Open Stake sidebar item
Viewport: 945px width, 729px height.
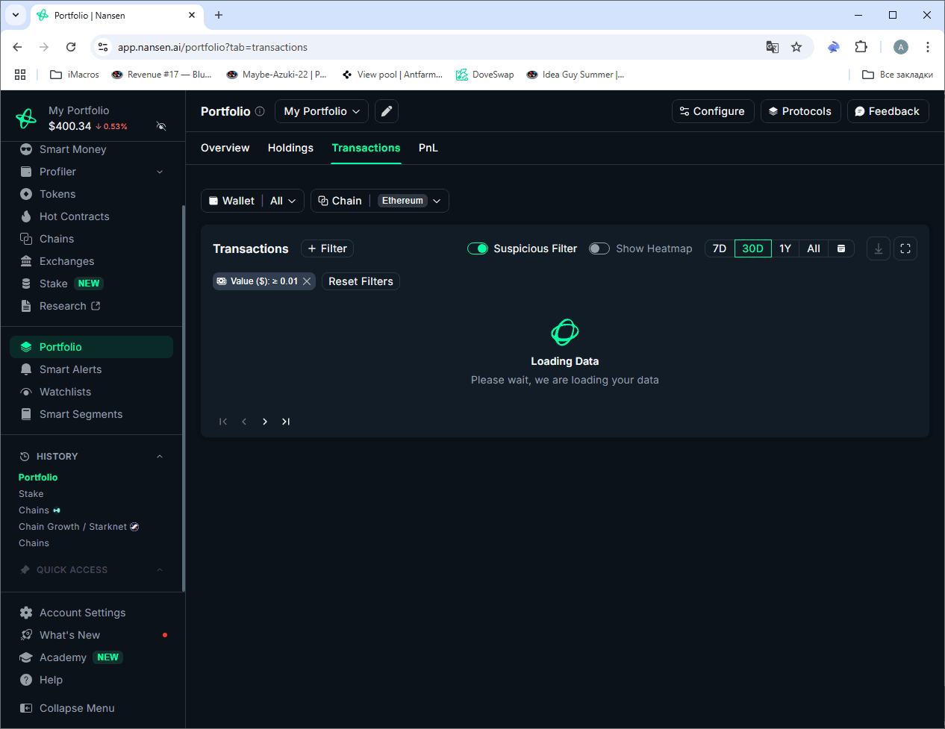point(53,284)
